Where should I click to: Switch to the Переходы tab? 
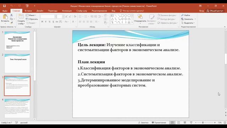pyautogui.click(x=53, y=11)
